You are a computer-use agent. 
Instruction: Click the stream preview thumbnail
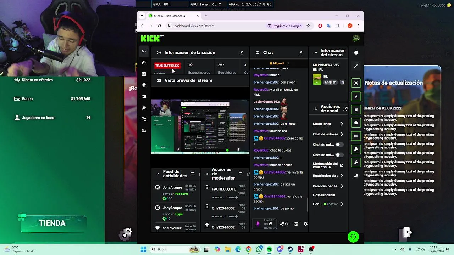(200, 127)
